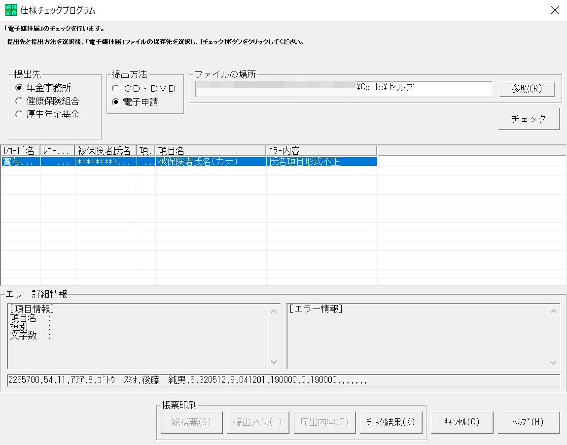The height and width of the screenshot is (445, 567).
Task: Print results with チェック結果(K) button
Action: (x=391, y=422)
